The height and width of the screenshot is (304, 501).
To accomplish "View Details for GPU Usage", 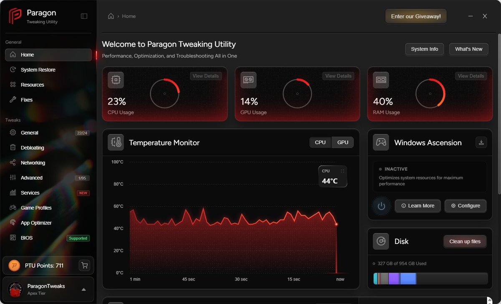I will coord(338,76).
